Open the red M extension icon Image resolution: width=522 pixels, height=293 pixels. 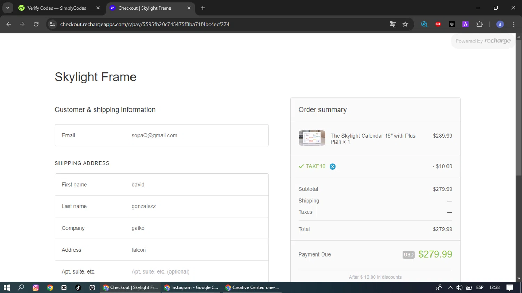(x=438, y=24)
